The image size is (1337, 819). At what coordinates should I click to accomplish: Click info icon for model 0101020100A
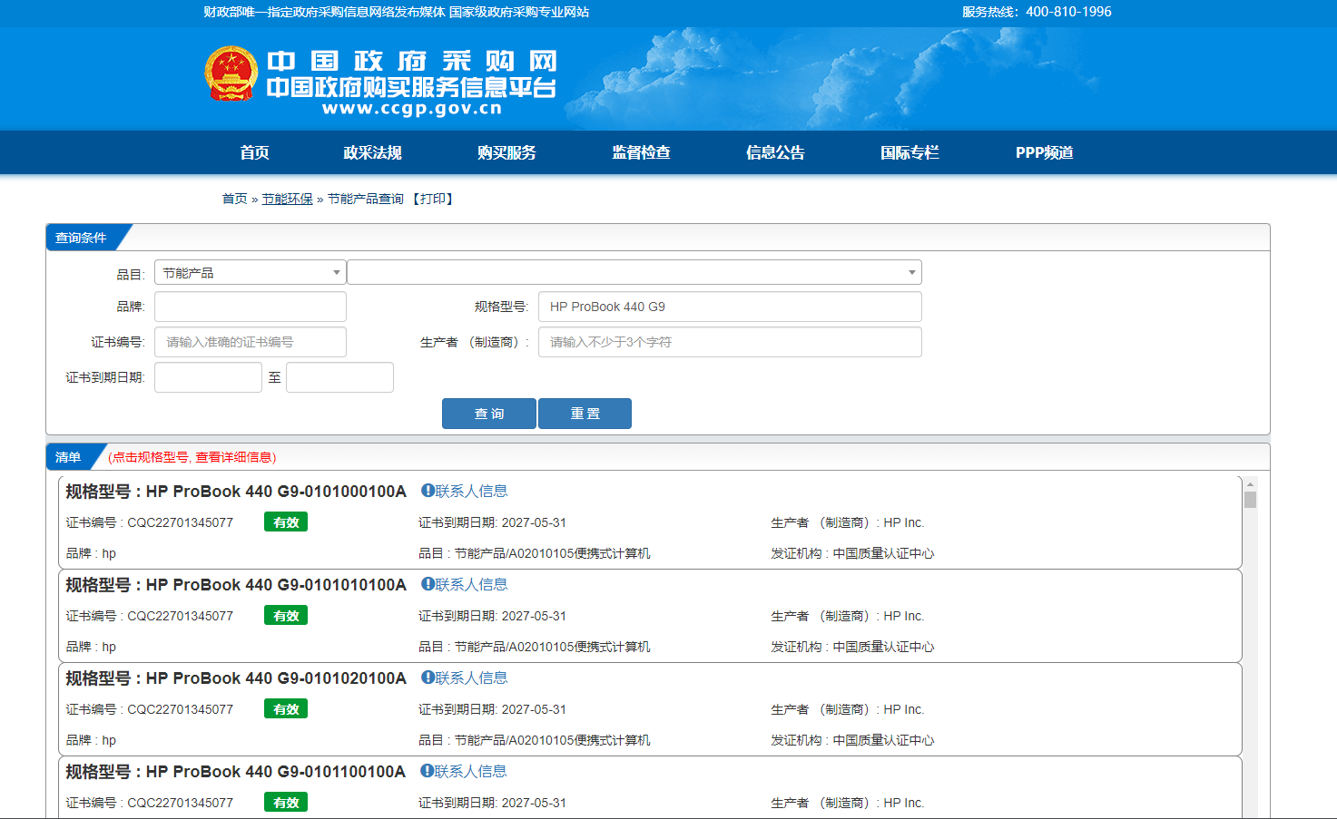point(428,678)
